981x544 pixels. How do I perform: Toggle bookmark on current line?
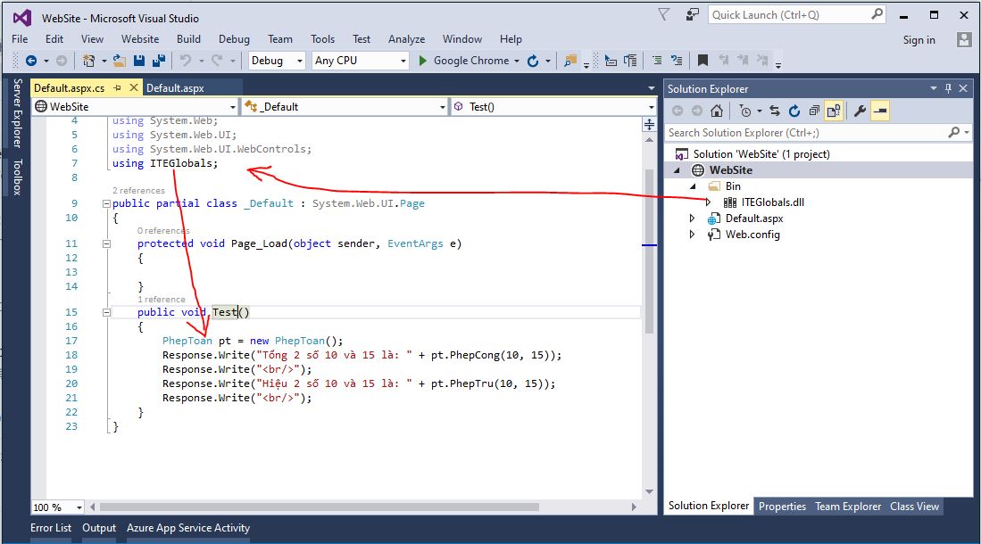click(702, 61)
